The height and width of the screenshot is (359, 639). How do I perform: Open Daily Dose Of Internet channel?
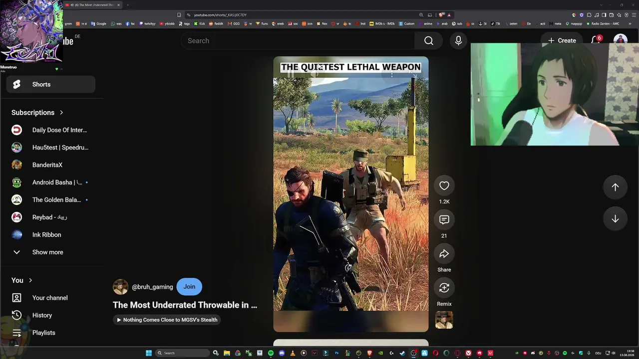click(x=51, y=130)
